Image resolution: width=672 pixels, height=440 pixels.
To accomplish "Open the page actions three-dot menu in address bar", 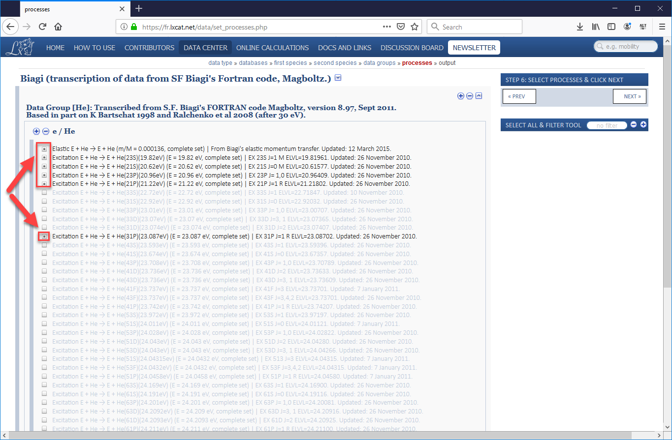I will pyautogui.click(x=387, y=27).
